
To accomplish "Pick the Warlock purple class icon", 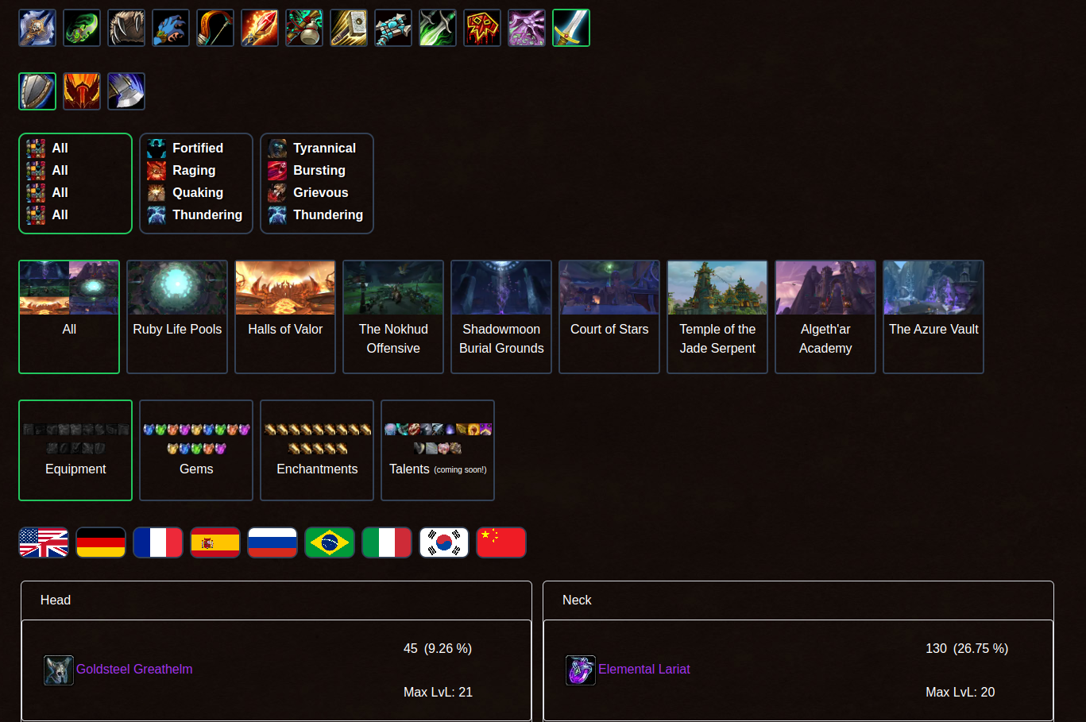I will [527, 28].
